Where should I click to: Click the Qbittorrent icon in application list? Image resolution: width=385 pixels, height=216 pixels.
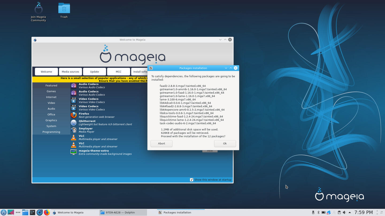(74, 123)
